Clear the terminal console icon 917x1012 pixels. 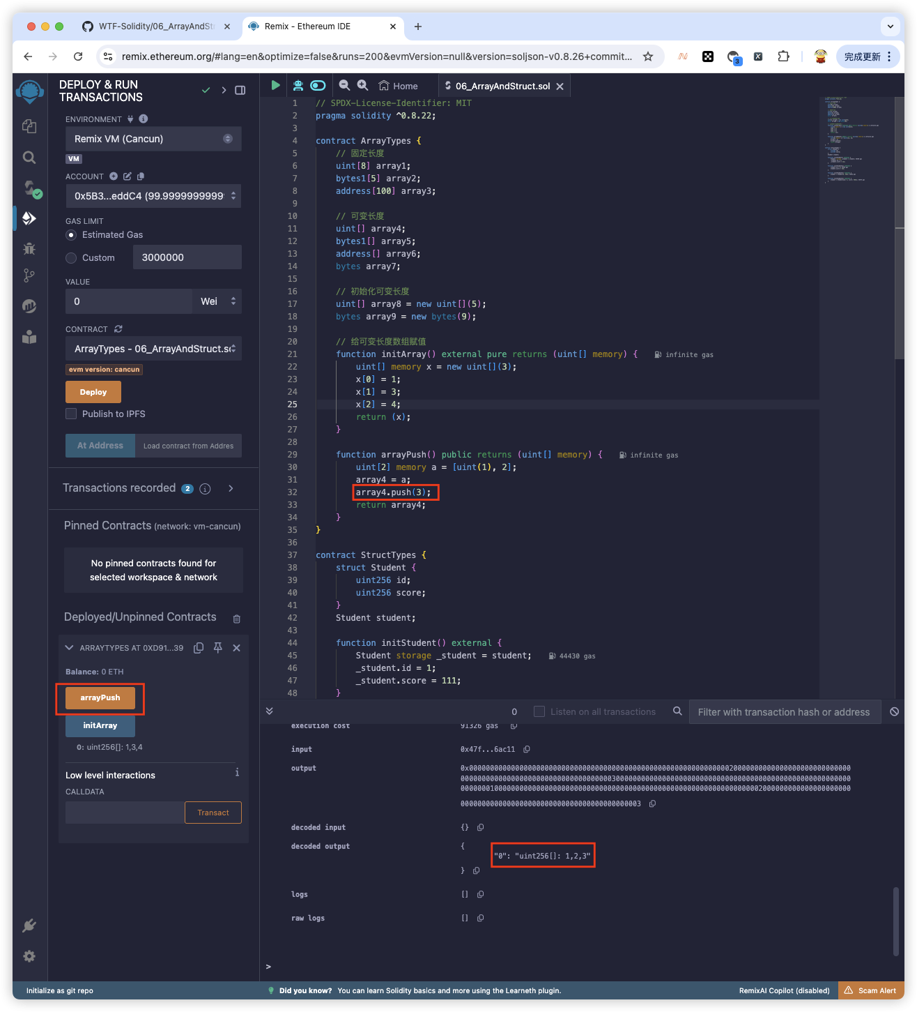895,711
